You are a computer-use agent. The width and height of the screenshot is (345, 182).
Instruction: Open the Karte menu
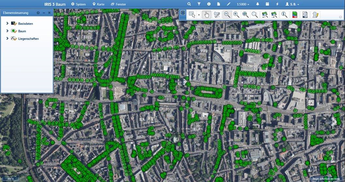coord(99,4)
